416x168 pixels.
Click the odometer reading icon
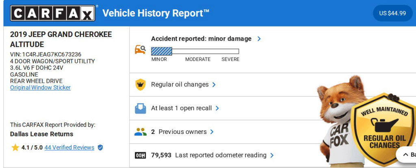coord(140,155)
